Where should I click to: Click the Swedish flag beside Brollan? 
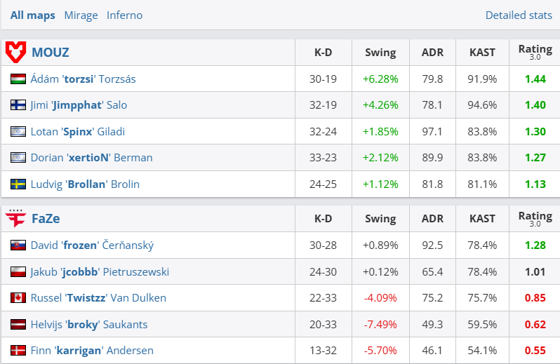(18, 184)
